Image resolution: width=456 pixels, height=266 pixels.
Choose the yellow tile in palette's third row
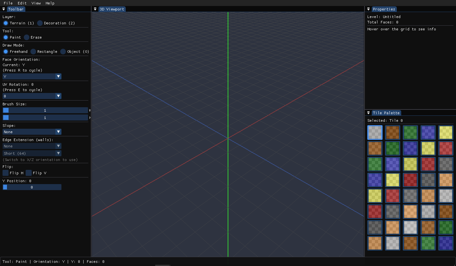410,164
